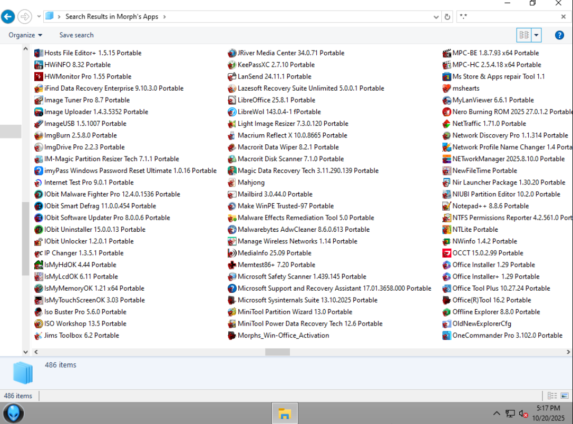
Task: Click the Nero Burning ROM 2025 icon
Action: coord(446,112)
